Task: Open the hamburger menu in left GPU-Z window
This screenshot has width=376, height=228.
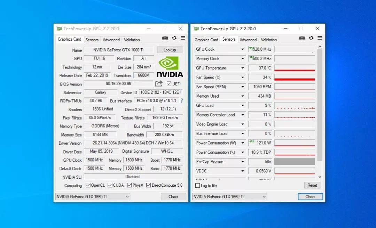Action: [183, 38]
